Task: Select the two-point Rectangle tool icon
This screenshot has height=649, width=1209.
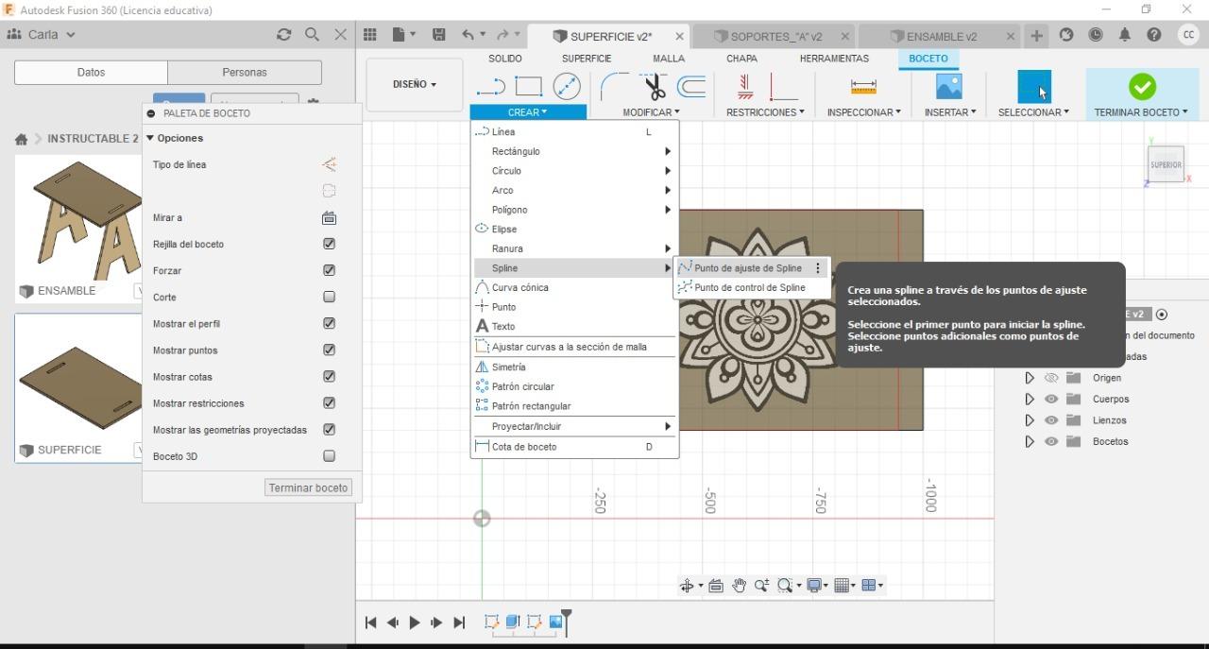Action: tap(528, 87)
